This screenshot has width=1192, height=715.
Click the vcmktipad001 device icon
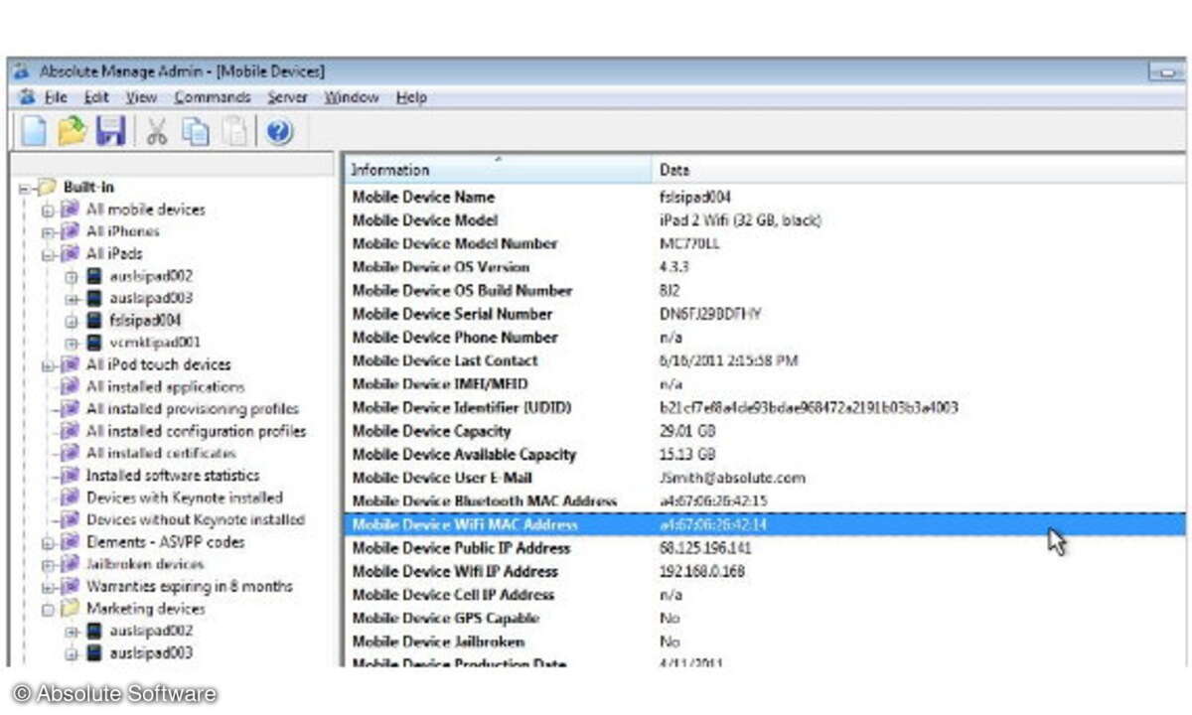95,343
